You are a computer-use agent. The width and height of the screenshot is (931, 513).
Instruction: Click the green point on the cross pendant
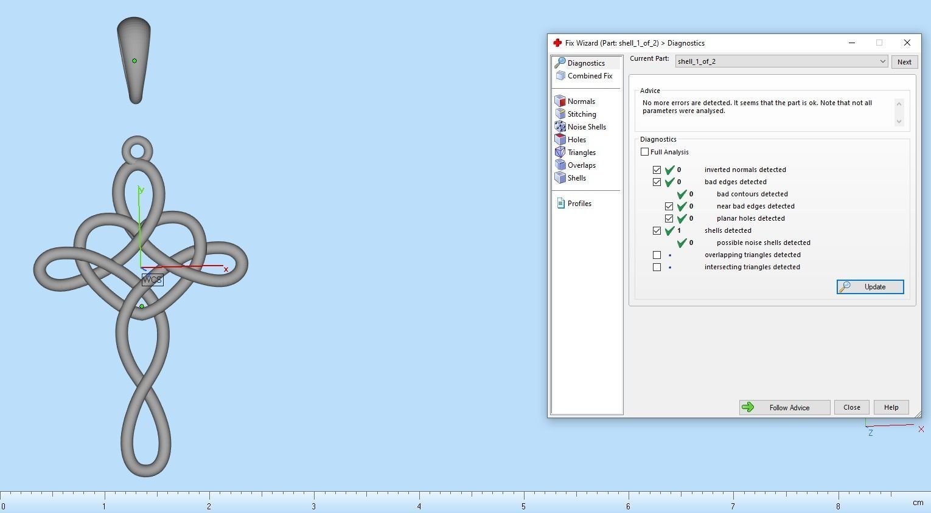pos(142,306)
